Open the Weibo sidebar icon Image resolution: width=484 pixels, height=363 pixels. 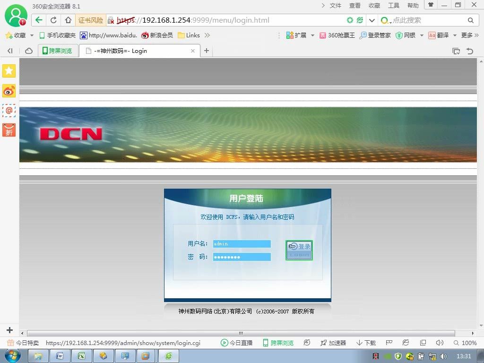click(9, 91)
